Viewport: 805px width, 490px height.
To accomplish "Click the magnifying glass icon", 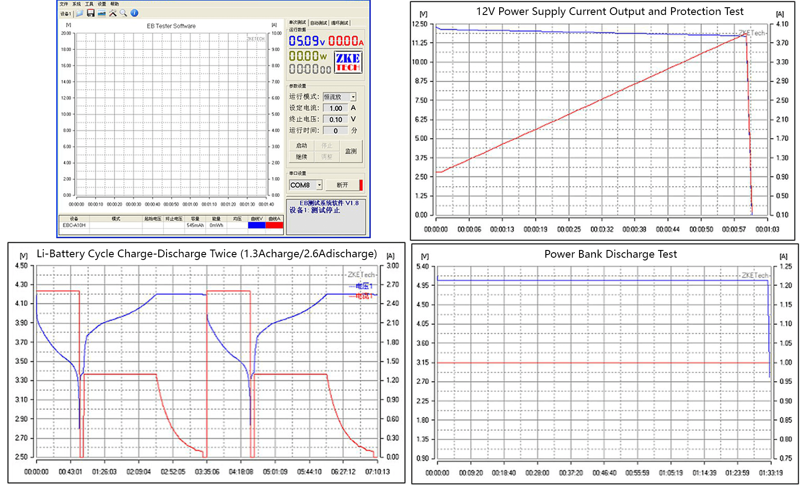I will pos(123,13).
